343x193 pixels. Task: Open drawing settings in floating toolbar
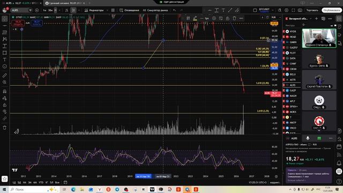pyautogui.click(x=214, y=18)
